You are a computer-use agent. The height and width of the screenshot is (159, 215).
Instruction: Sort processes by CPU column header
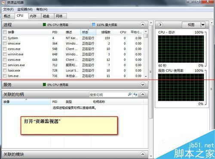tap(120, 32)
